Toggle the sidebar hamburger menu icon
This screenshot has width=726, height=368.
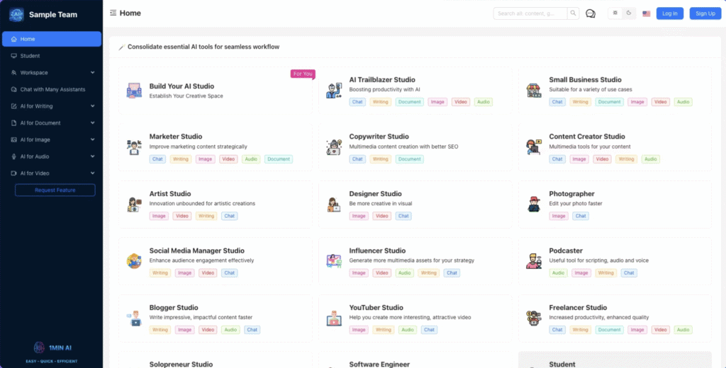click(x=113, y=13)
